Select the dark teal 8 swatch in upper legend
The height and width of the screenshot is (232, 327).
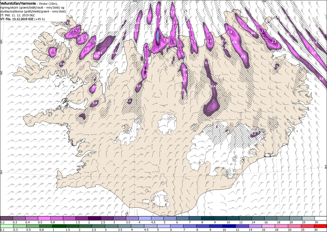[208, 218]
